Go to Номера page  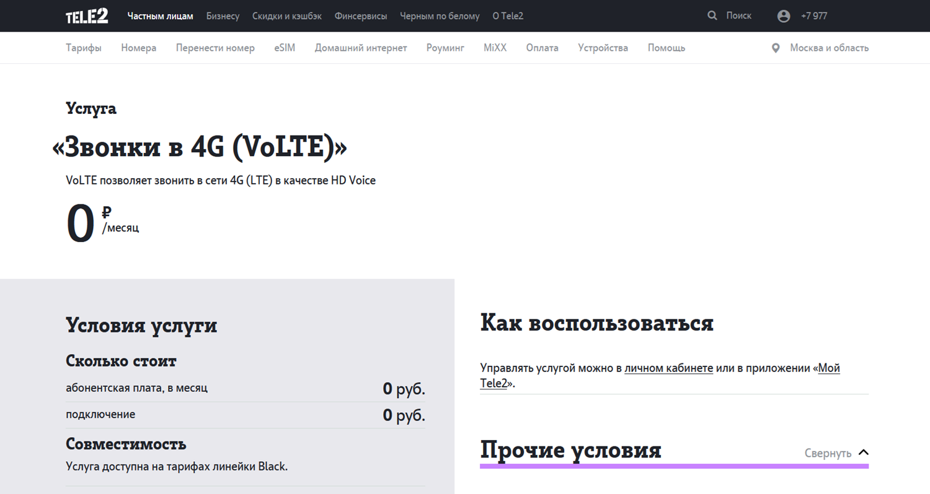coord(139,48)
